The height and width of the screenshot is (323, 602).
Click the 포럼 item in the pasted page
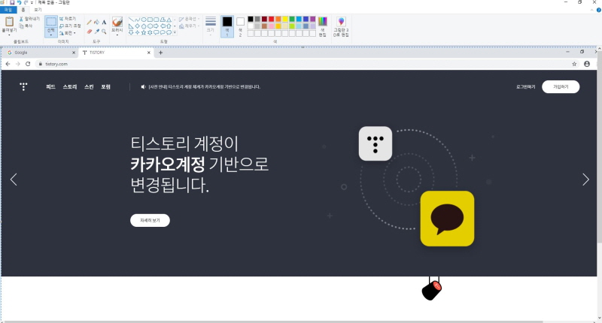coord(105,87)
